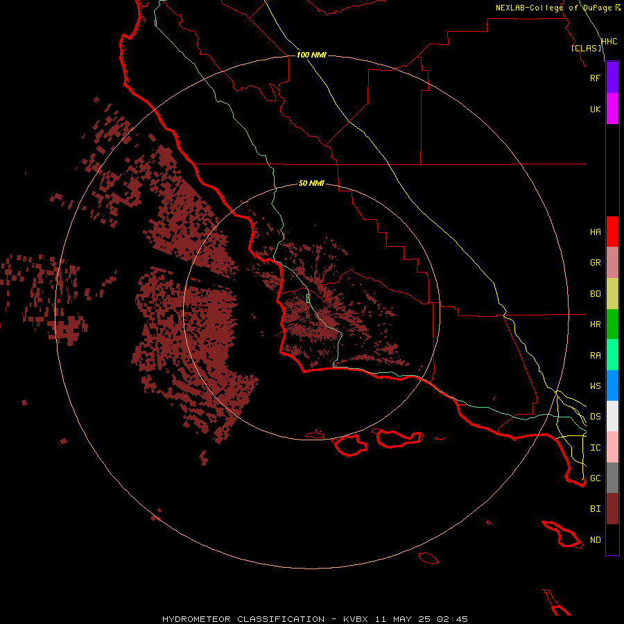Click the purple RF legend color swatch
Viewport: 624px width, 624px height.
tap(612, 78)
